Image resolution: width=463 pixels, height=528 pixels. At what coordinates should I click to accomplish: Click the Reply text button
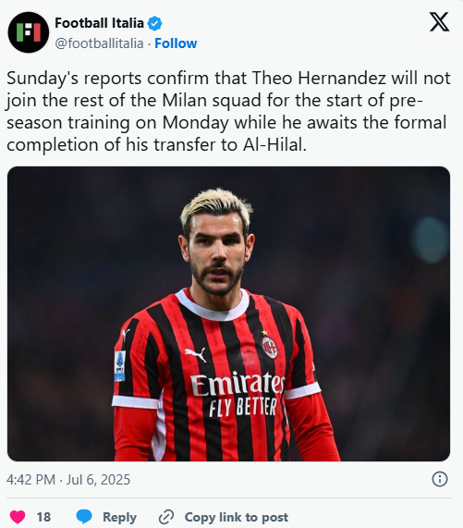[x=119, y=517]
